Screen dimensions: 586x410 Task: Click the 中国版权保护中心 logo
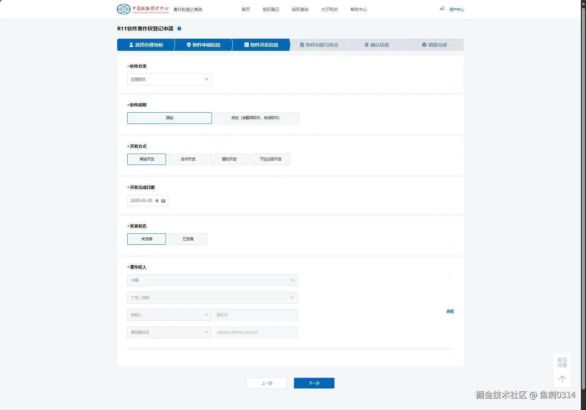143,9
